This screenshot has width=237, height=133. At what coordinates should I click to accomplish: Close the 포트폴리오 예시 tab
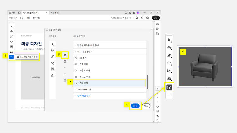point(47,13)
